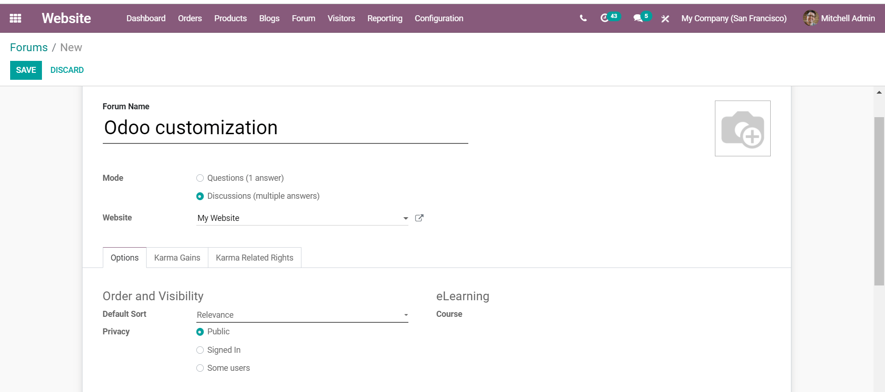
Task: Open external link icon beside My Website
Action: (x=419, y=218)
